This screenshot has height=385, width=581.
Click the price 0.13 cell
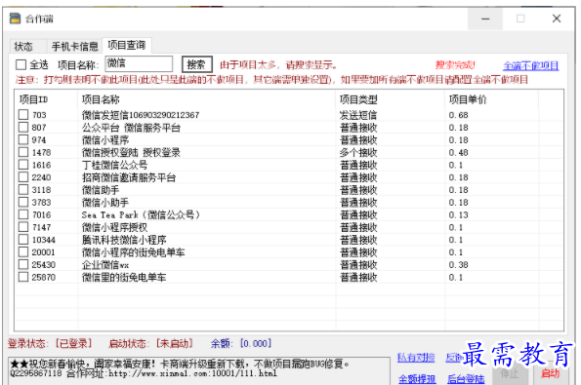point(458,214)
